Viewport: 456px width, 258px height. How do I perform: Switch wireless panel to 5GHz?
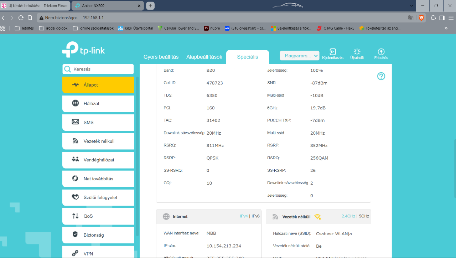(364, 216)
